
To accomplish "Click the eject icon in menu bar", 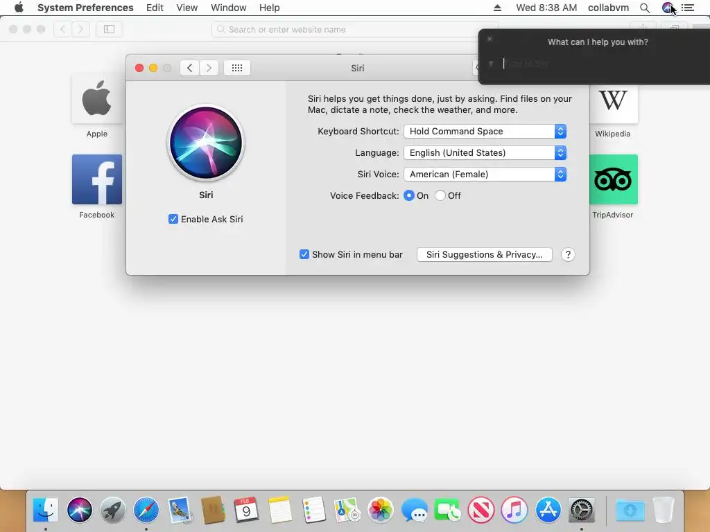I will tap(497, 8).
